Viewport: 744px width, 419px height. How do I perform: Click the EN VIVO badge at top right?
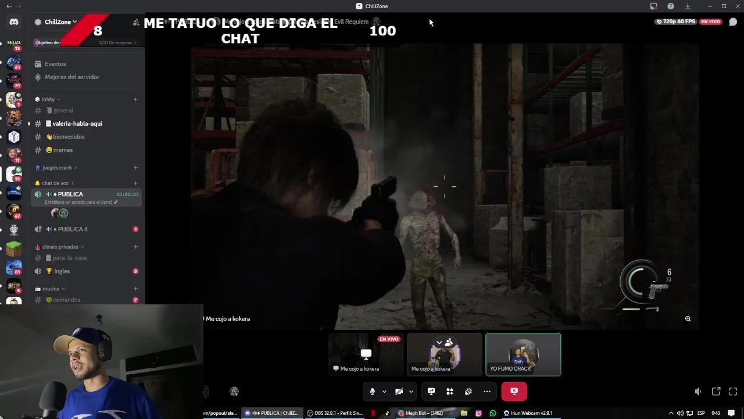(x=710, y=22)
